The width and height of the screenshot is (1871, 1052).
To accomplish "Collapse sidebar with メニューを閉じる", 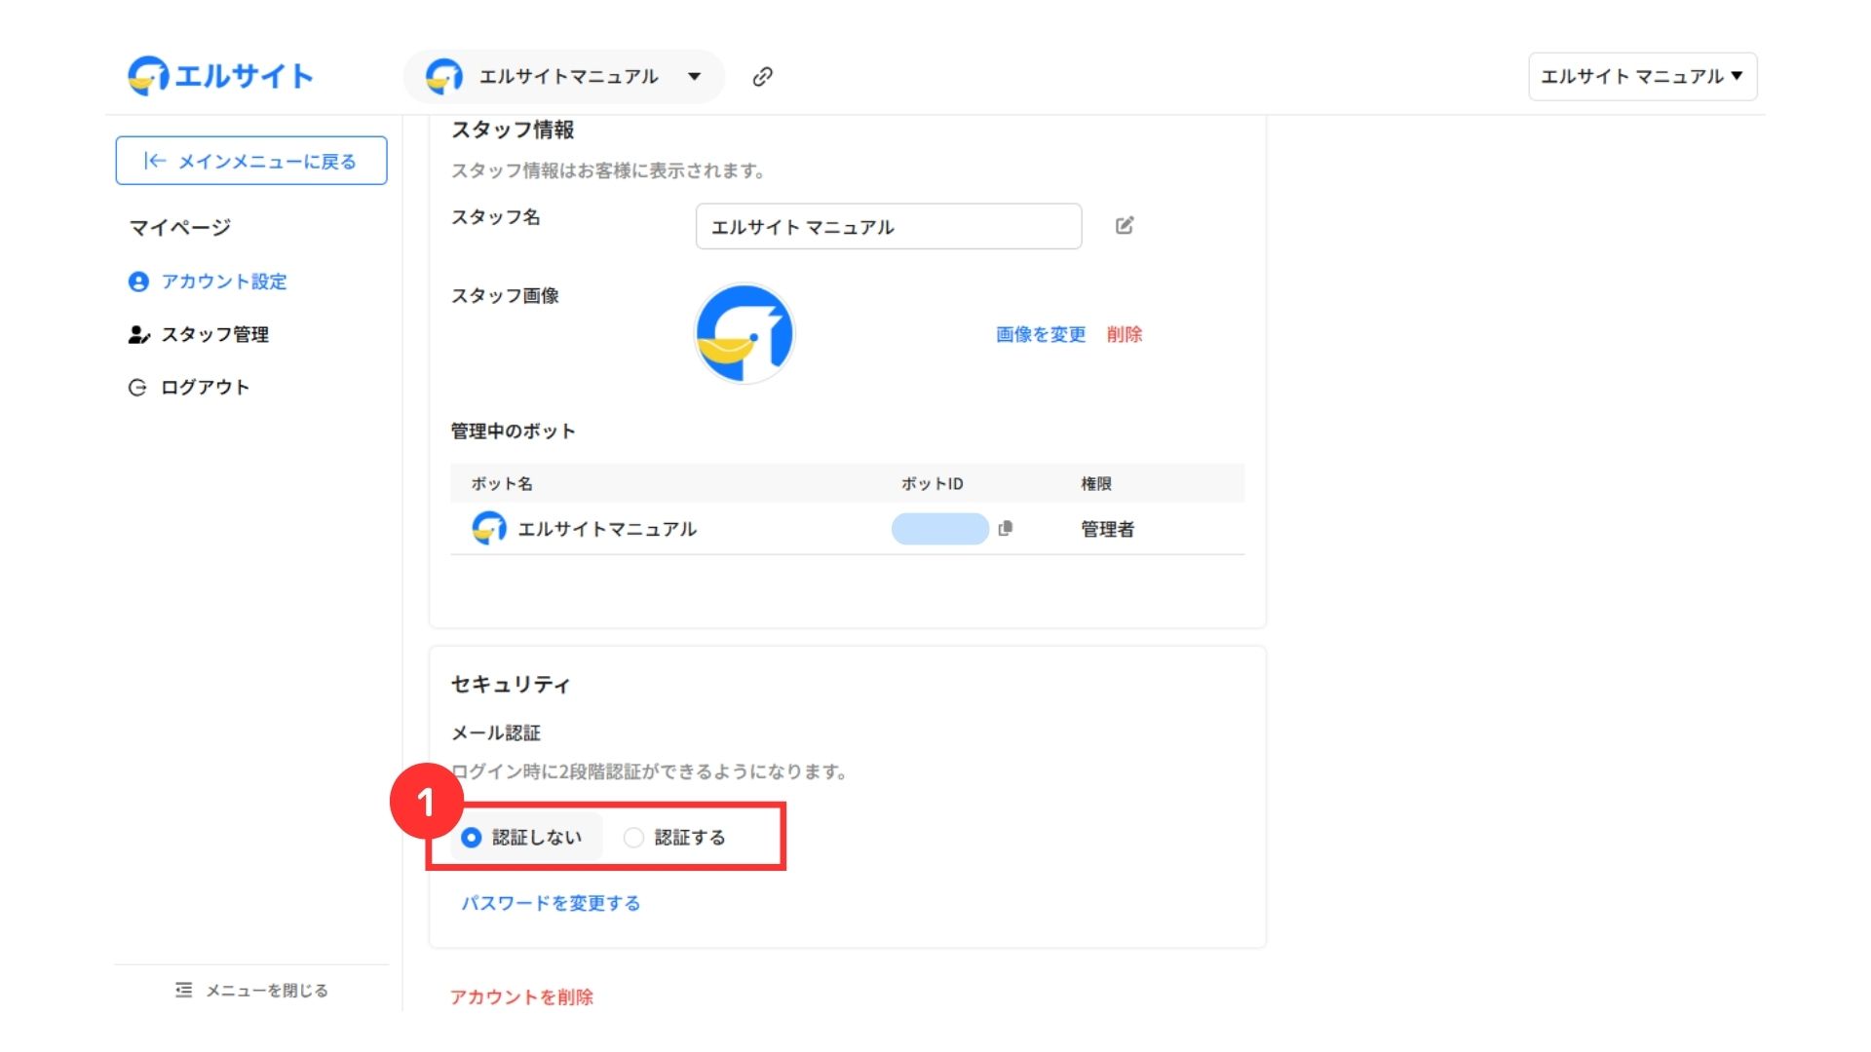I will point(251,991).
